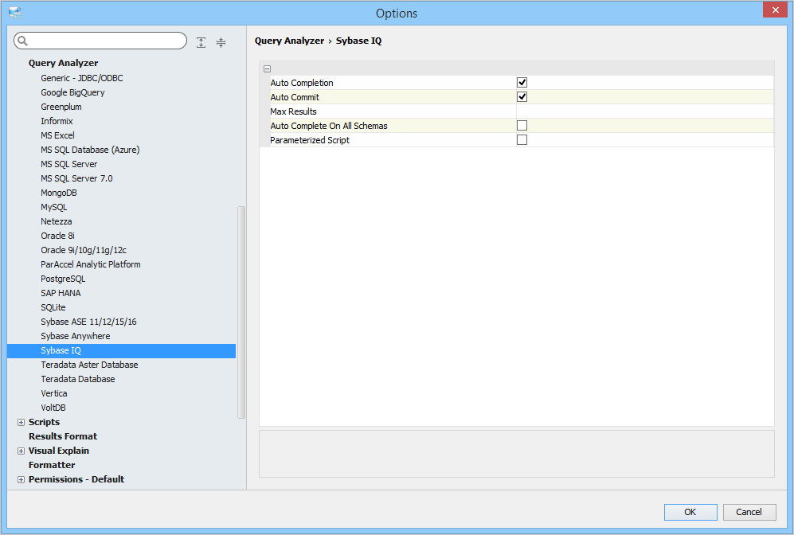The height and width of the screenshot is (535, 794).
Task: Select Sybase Anywhere entry
Action: point(75,336)
